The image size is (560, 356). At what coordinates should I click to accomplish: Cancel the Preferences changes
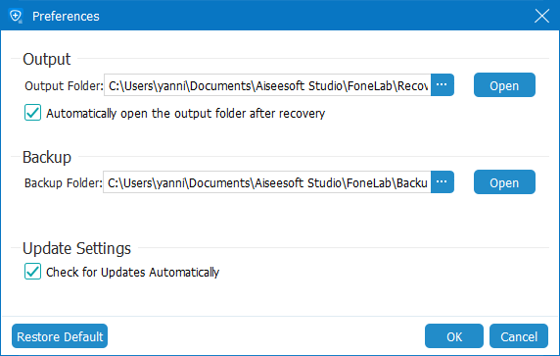(x=519, y=336)
